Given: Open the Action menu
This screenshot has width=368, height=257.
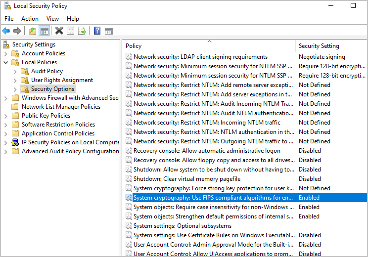Looking at the screenshot, I should [x=30, y=19].
